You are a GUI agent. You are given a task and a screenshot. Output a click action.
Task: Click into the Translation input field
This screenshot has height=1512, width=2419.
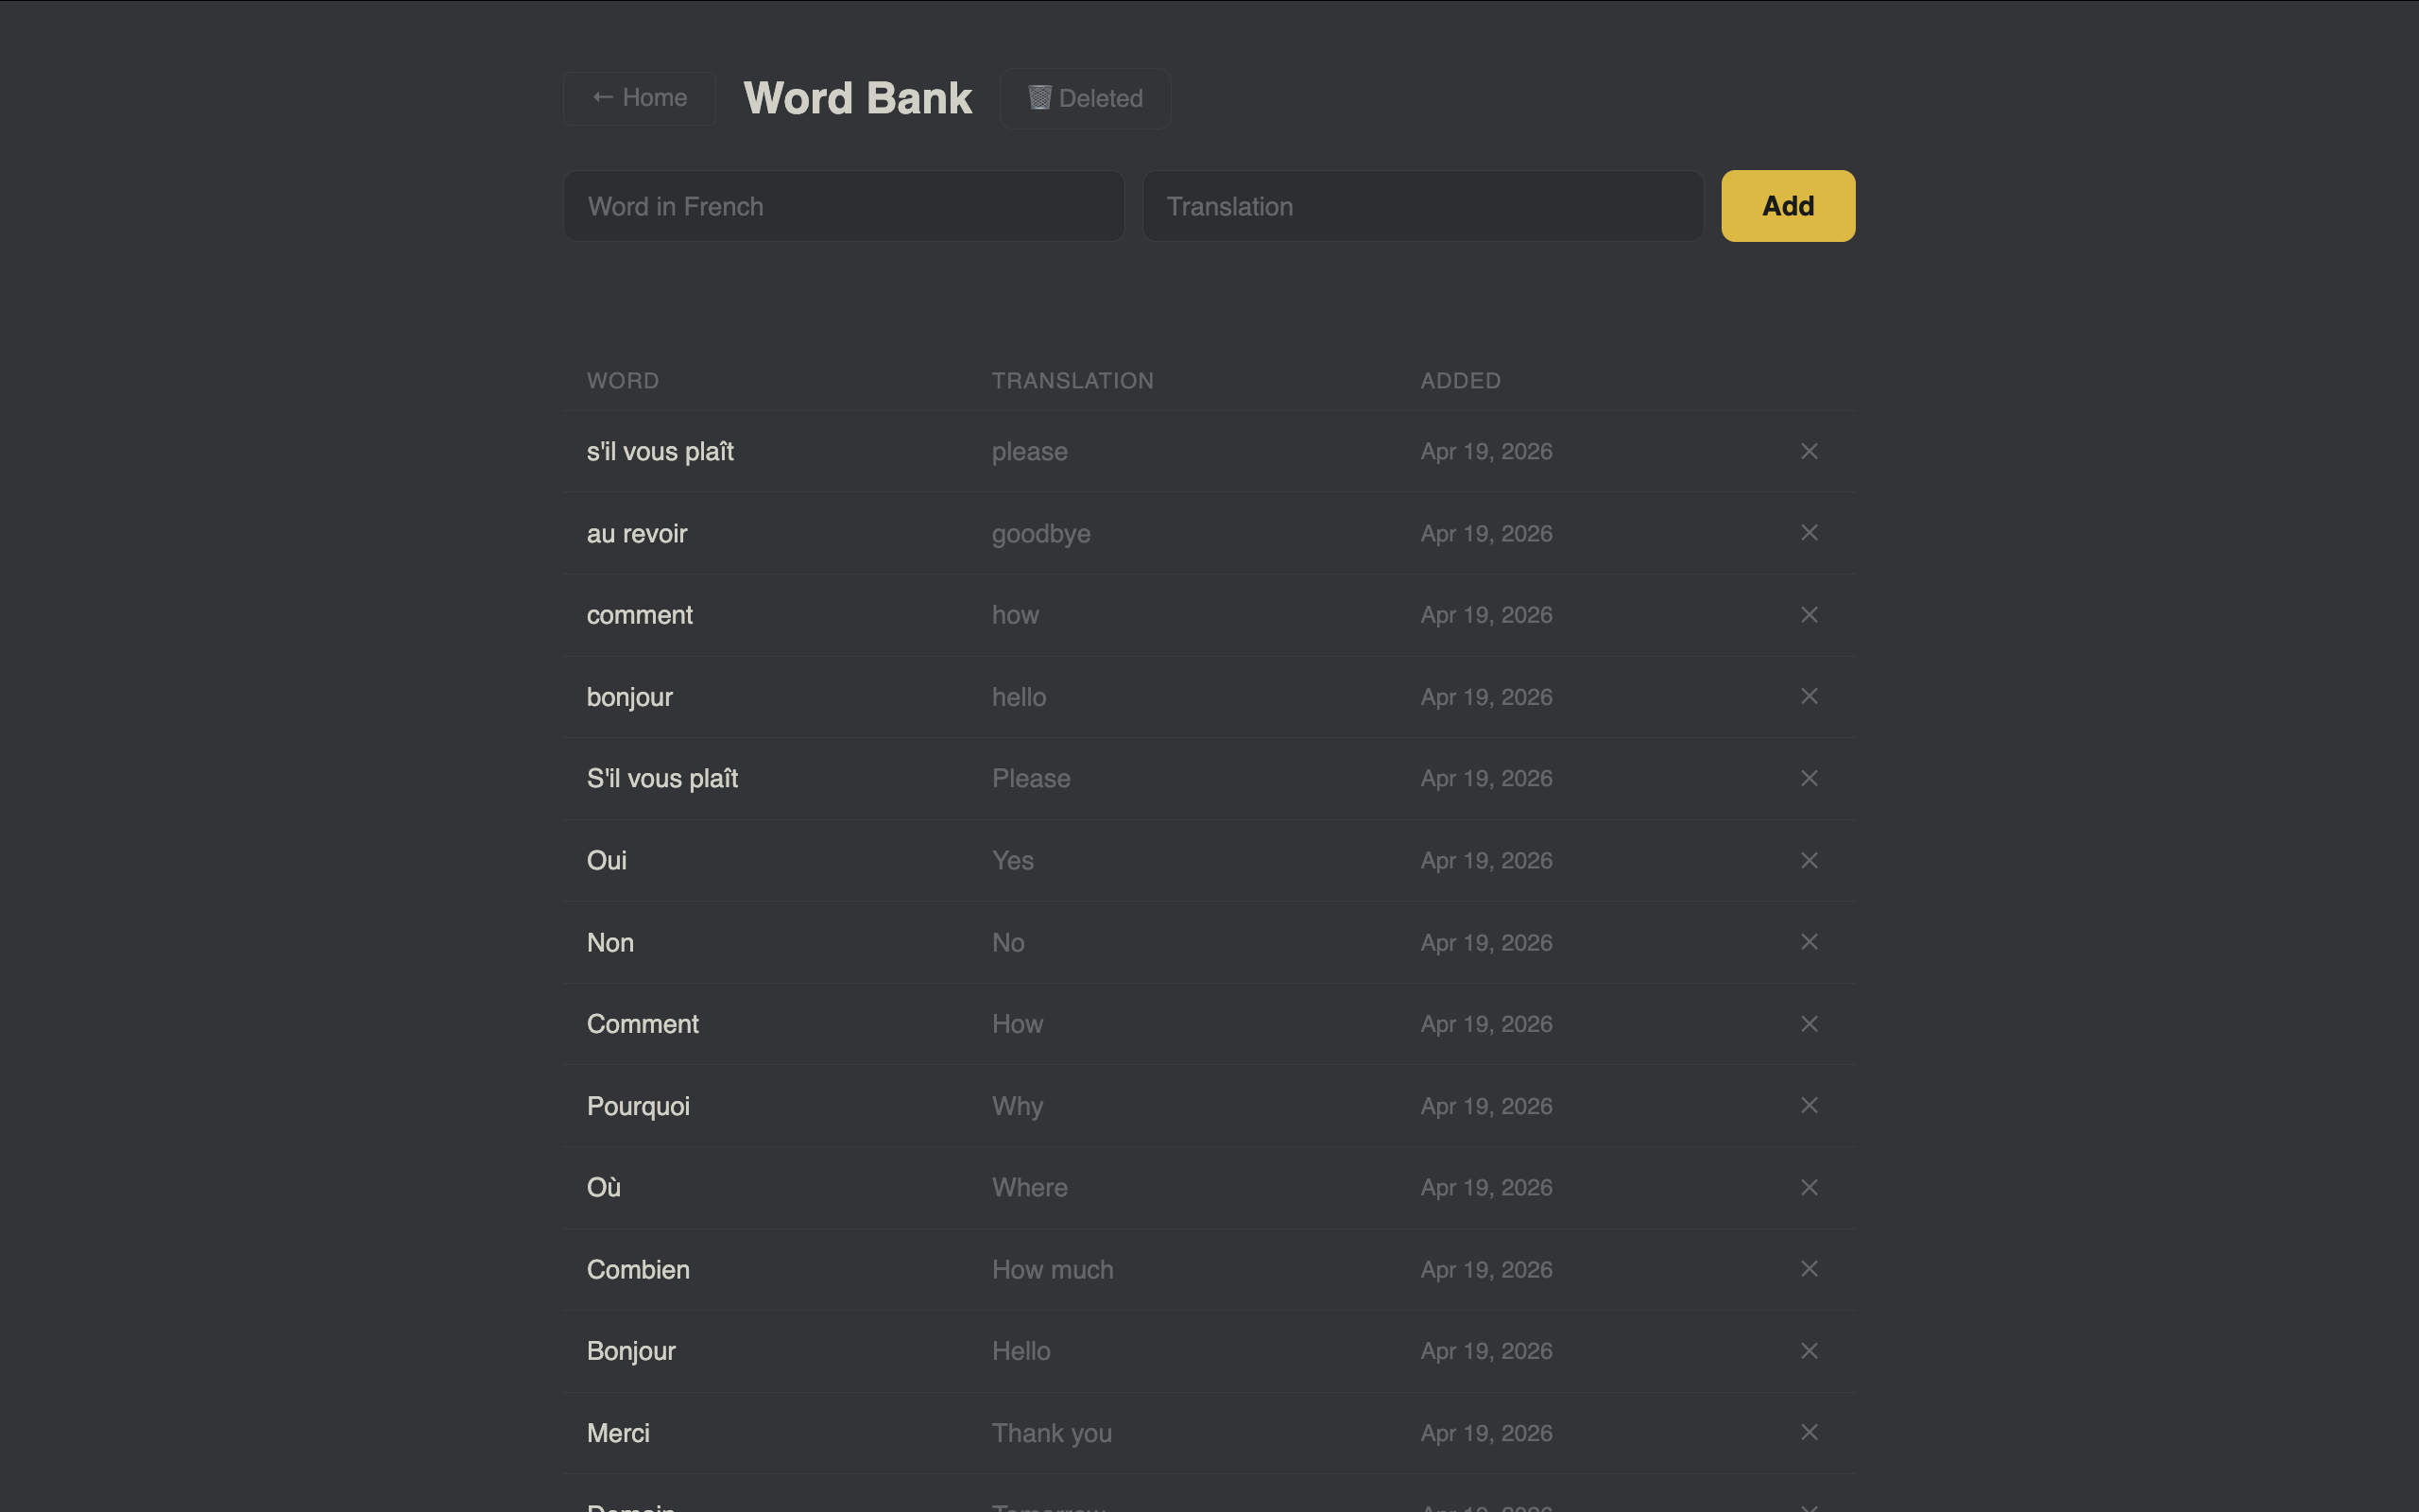coord(1421,206)
